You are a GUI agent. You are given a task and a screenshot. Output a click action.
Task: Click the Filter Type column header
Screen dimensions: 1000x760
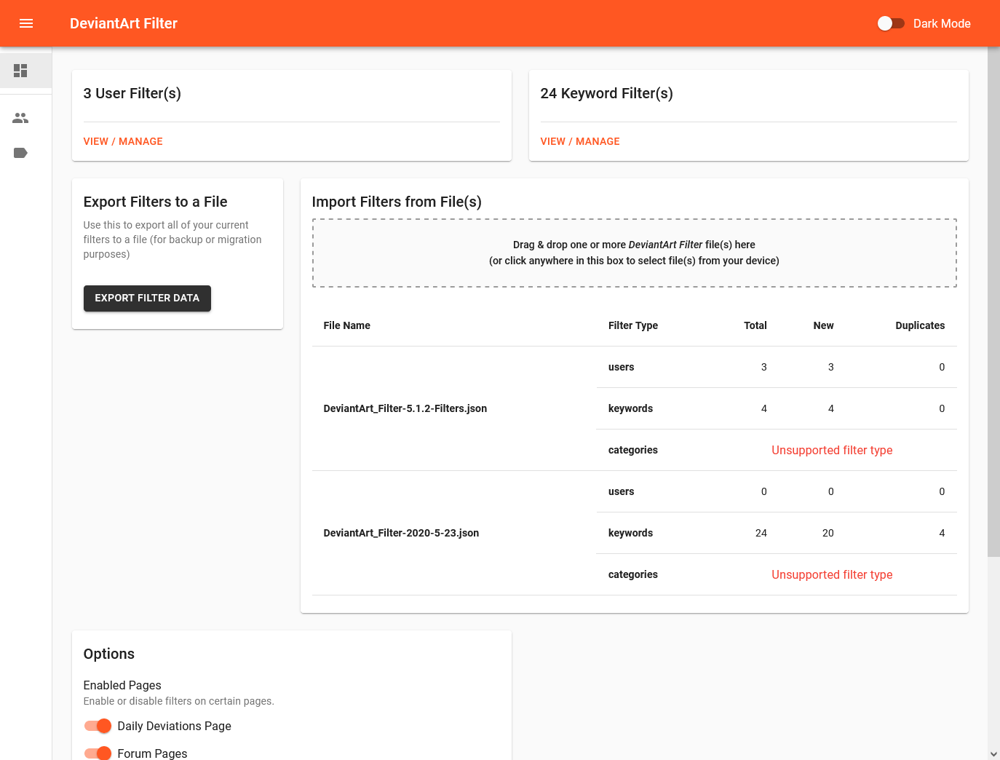point(633,325)
